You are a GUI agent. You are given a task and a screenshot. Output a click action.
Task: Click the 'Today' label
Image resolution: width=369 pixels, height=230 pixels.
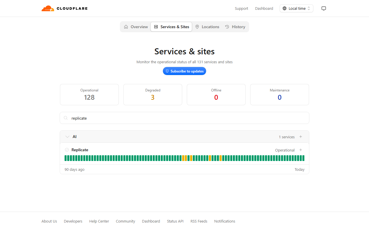point(300,169)
